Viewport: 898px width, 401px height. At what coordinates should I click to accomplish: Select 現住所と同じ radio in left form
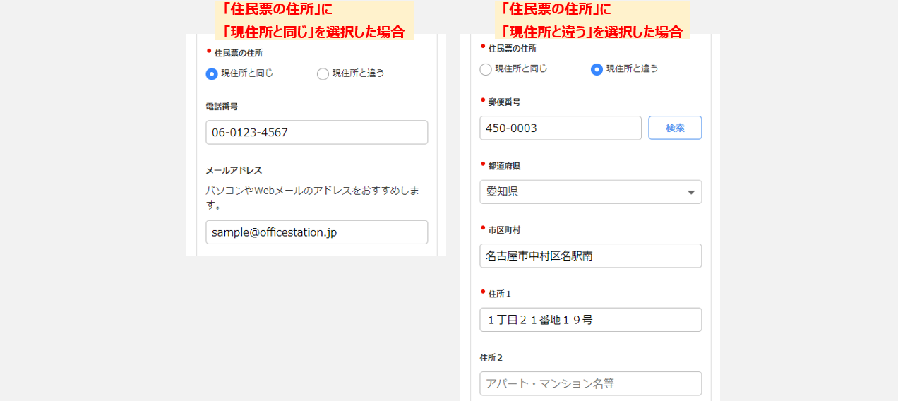(212, 73)
